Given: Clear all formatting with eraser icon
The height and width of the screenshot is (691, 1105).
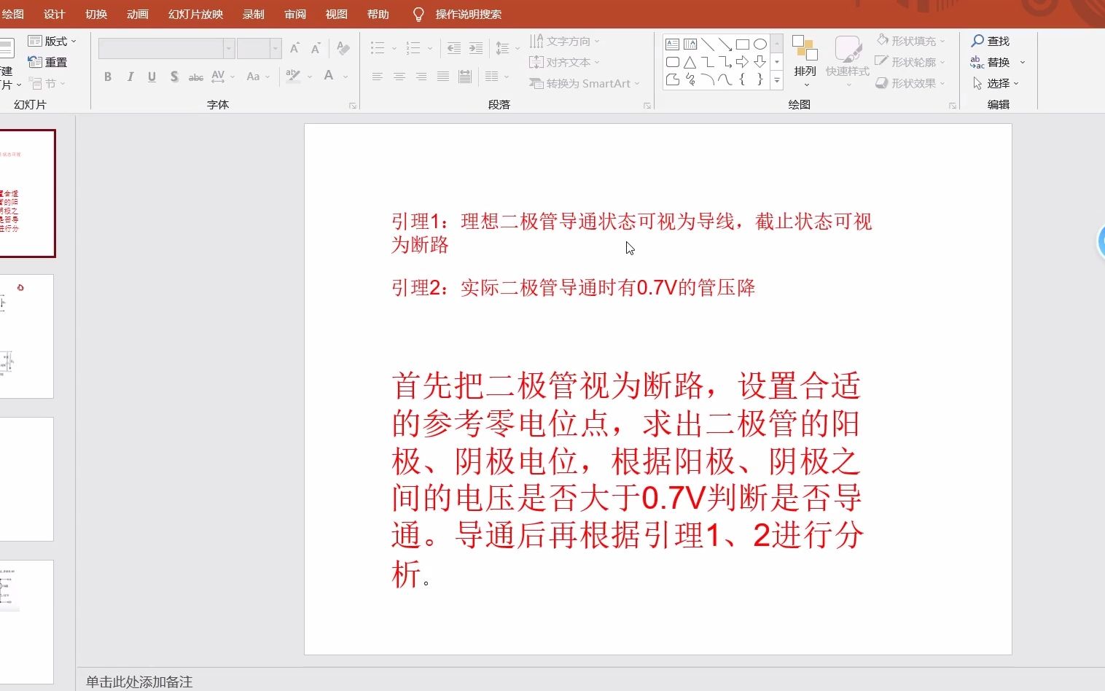Looking at the screenshot, I should point(343,49).
